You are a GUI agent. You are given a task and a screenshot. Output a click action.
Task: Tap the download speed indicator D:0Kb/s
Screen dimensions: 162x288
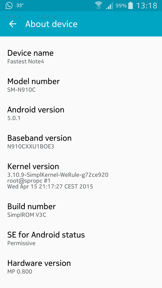pos(12,17)
